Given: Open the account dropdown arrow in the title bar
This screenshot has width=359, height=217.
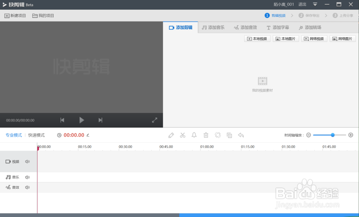Looking at the screenshot, I should click(x=316, y=5).
